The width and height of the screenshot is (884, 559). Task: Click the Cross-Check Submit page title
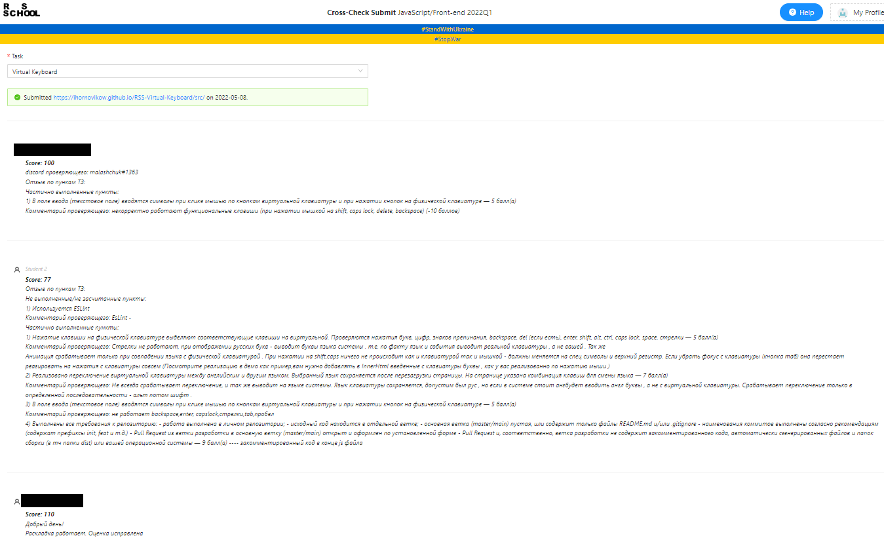pos(361,12)
